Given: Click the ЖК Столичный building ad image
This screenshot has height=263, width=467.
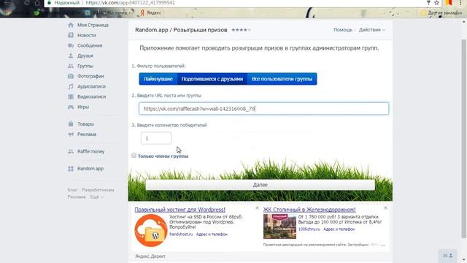Looking at the screenshot, I should click(x=279, y=226).
